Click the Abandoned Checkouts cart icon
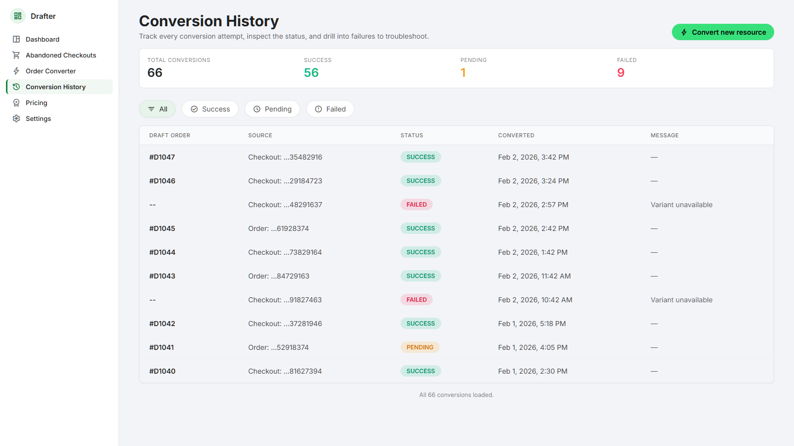This screenshot has width=794, height=446. pyautogui.click(x=16, y=55)
